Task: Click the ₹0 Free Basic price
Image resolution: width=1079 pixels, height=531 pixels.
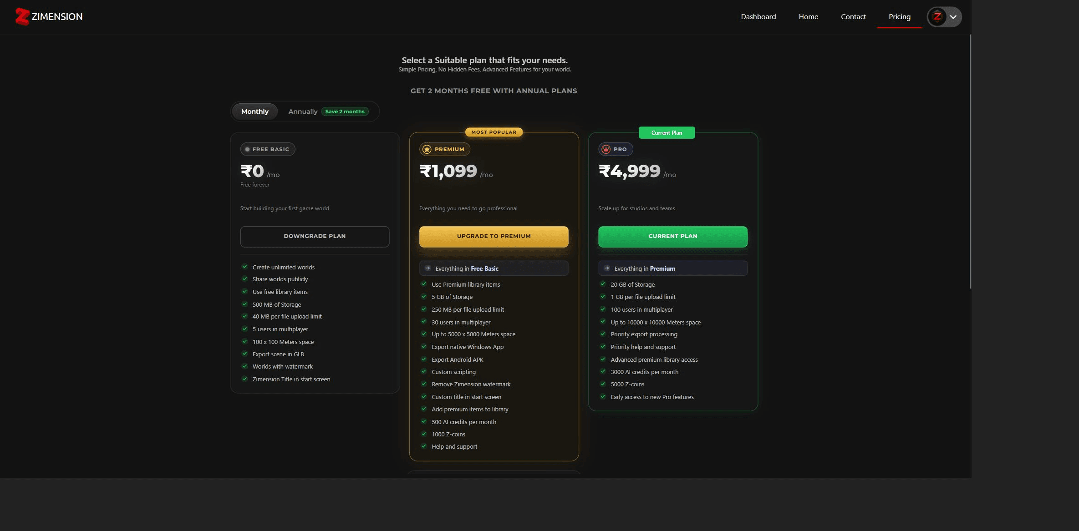Action: pos(252,171)
